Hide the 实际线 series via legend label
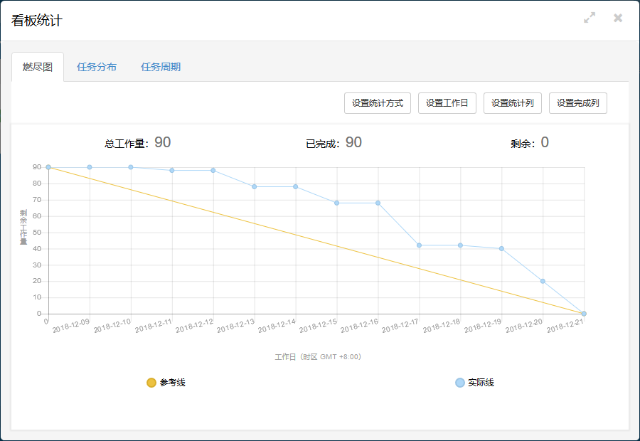This screenshot has width=640, height=441. click(481, 383)
